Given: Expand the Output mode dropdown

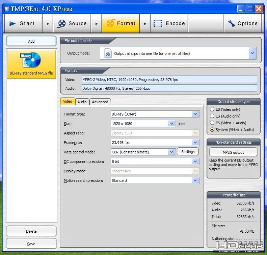Looking at the screenshot, I should (x=252, y=53).
